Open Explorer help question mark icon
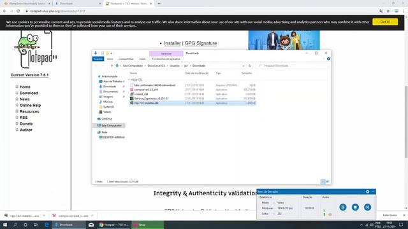This screenshot has height=229, width=408. (328, 59)
